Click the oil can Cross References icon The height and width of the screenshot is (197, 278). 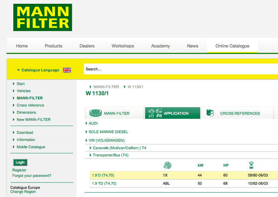(210, 113)
